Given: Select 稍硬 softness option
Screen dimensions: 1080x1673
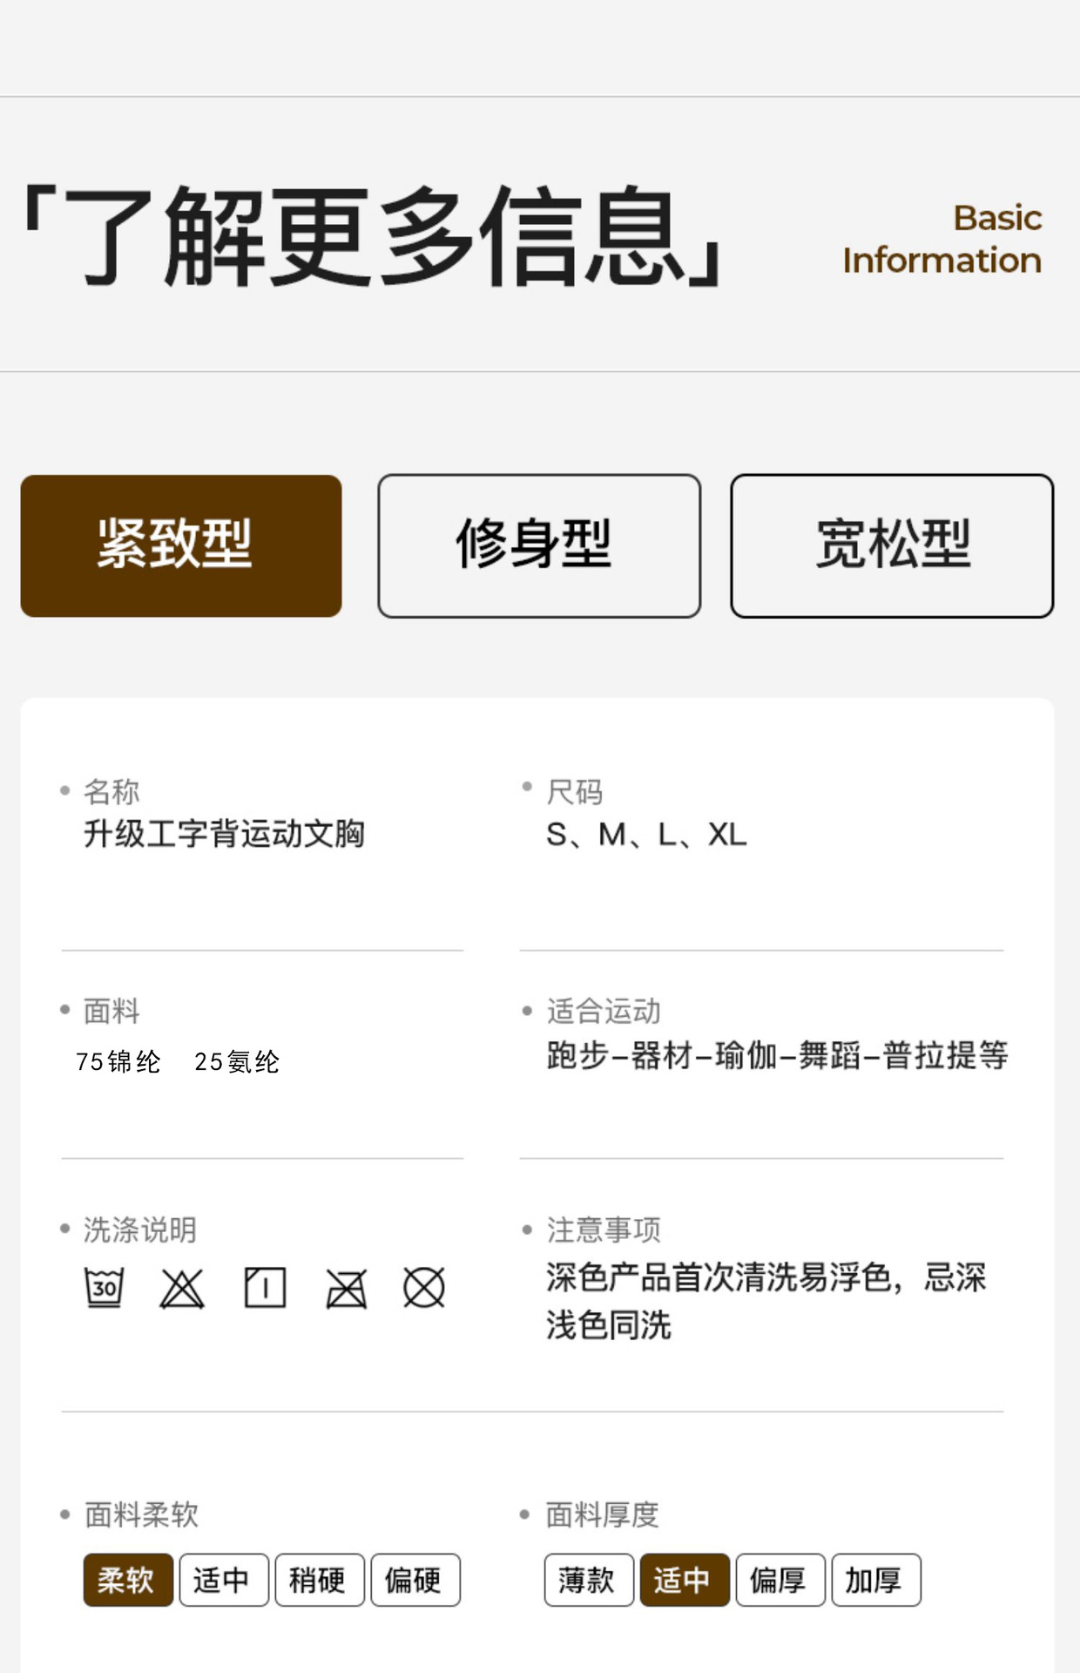Looking at the screenshot, I should (x=320, y=1580).
